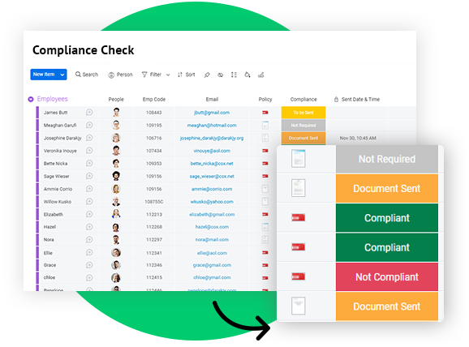
Task: Toggle hidden columns with the eye icon
Action: [221, 75]
